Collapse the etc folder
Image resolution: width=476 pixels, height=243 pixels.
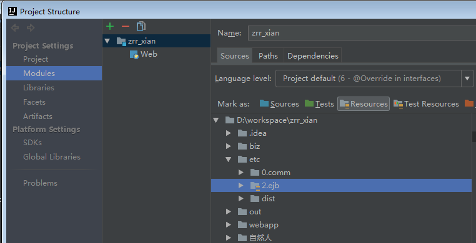229,159
